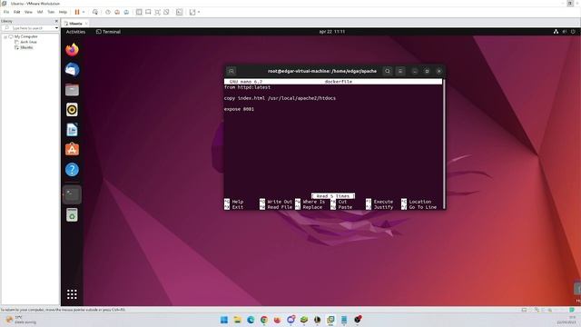Open Google Chrome from the Windows taskbar

point(264,320)
